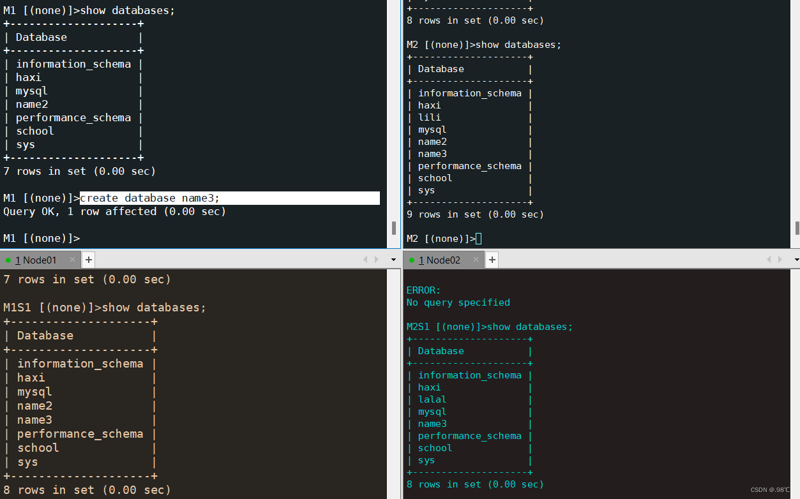This screenshot has width=800, height=499.
Task: Switch to the Node02 session tab
Action: (x=443, y=260)
